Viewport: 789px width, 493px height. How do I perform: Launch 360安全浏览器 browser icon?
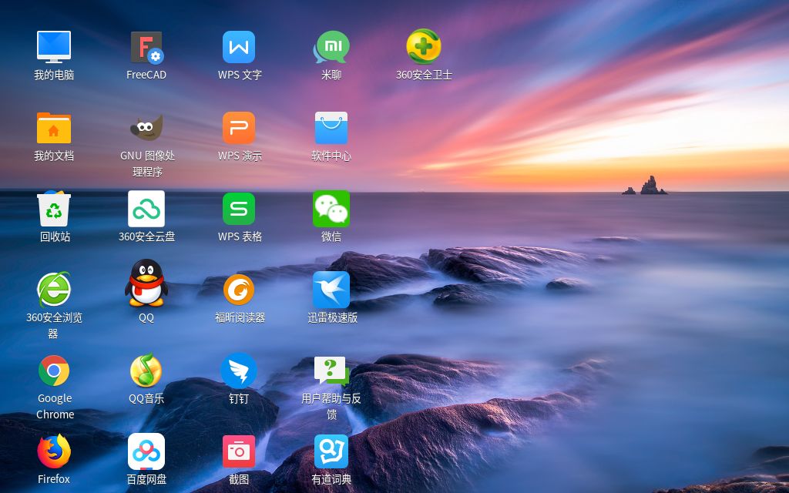tap(54, 290)
